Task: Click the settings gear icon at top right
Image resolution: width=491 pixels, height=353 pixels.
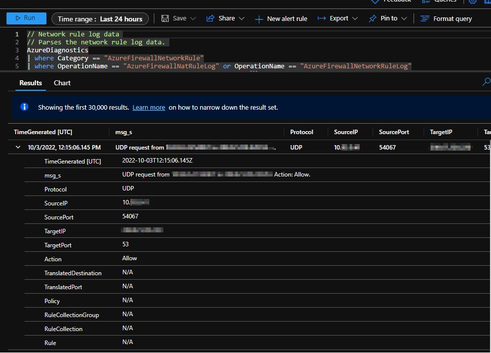Action: 473,1
